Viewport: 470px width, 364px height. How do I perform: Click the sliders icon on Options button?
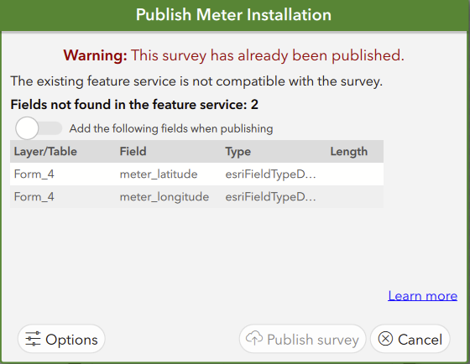[x=33, y=339]
